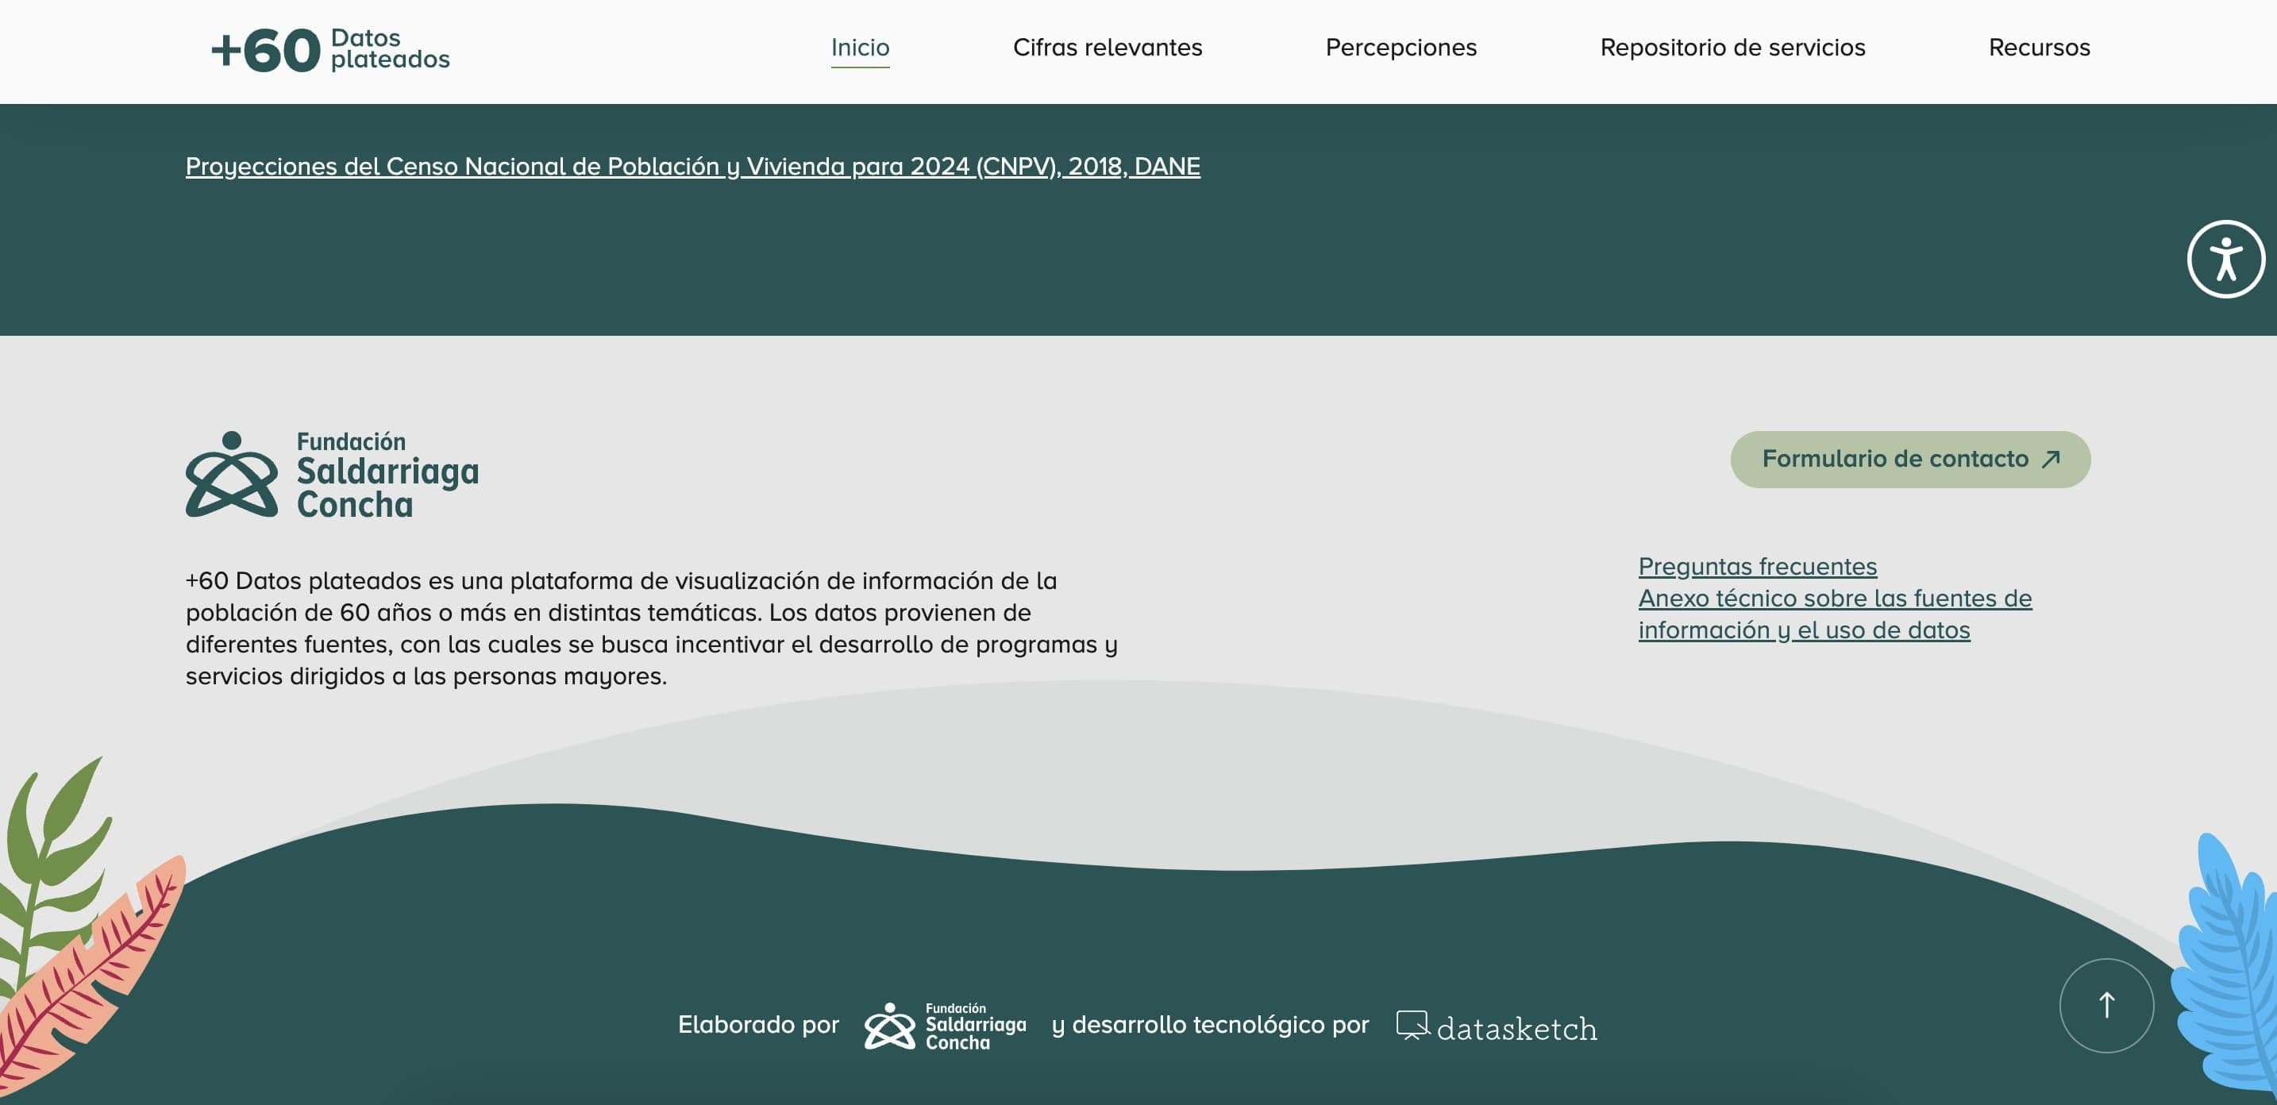Open the accessibility options icon
Image resolution: width=2277 pixels, height=1105 pixels.
[x=2225, y=259]
